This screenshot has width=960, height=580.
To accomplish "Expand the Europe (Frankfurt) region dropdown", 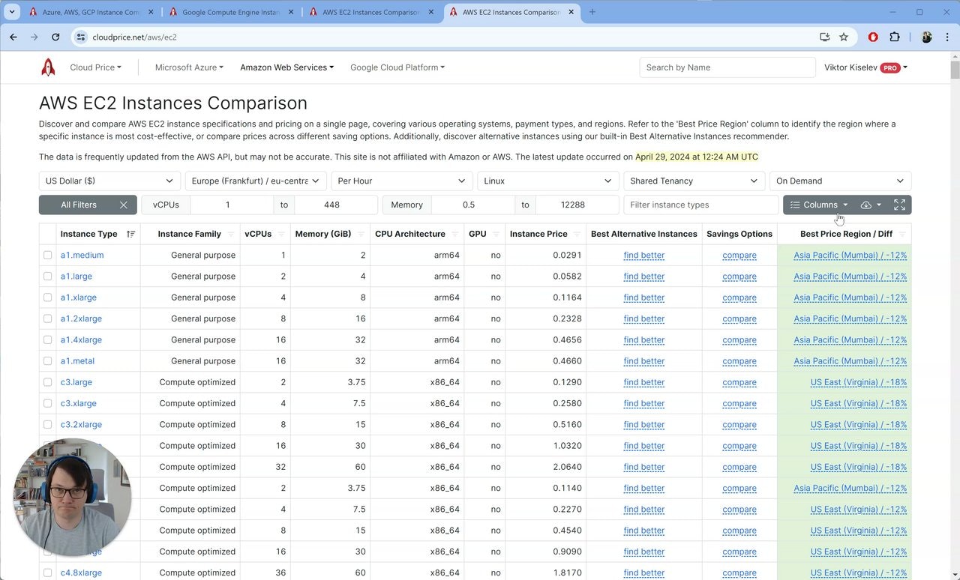I will [x=255, y=181].
